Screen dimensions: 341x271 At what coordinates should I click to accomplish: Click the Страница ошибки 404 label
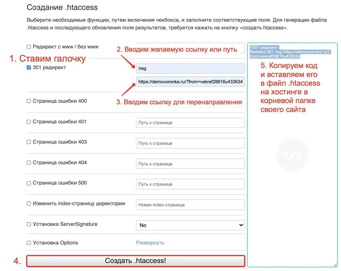click(x=60, y=162)
